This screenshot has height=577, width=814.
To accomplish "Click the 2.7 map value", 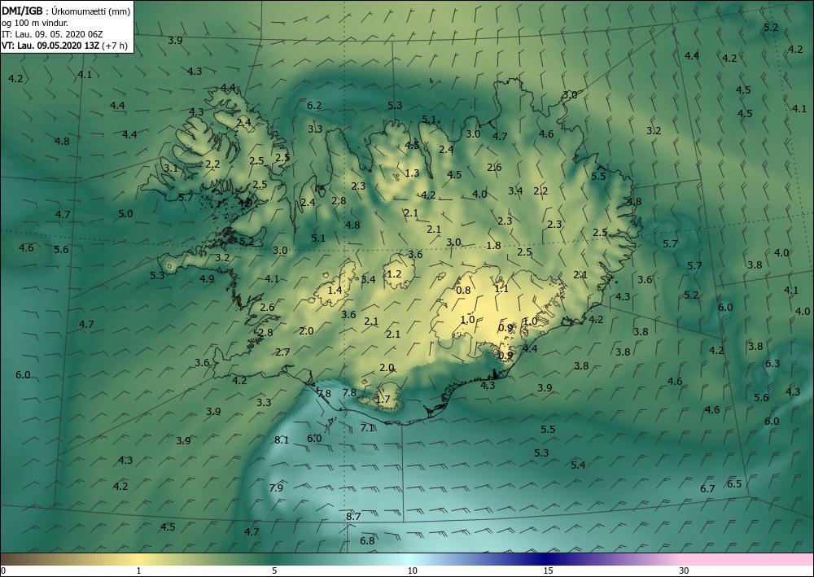I will point(282,352).
